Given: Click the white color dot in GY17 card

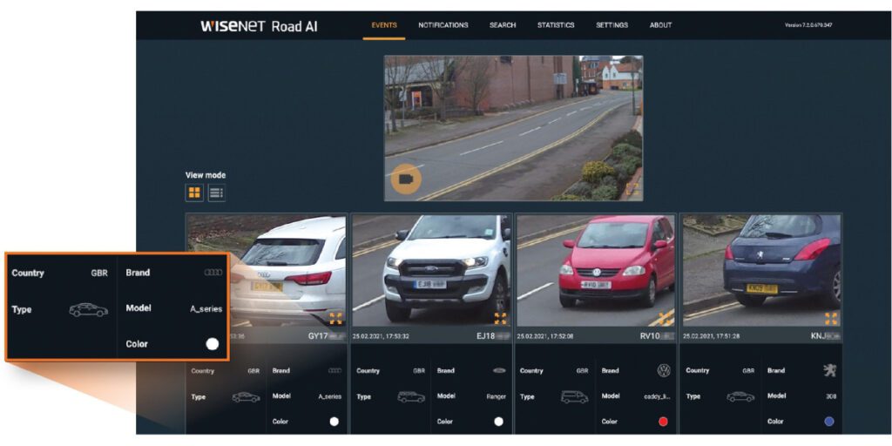Looking at the screenshot, I should 334,422.
